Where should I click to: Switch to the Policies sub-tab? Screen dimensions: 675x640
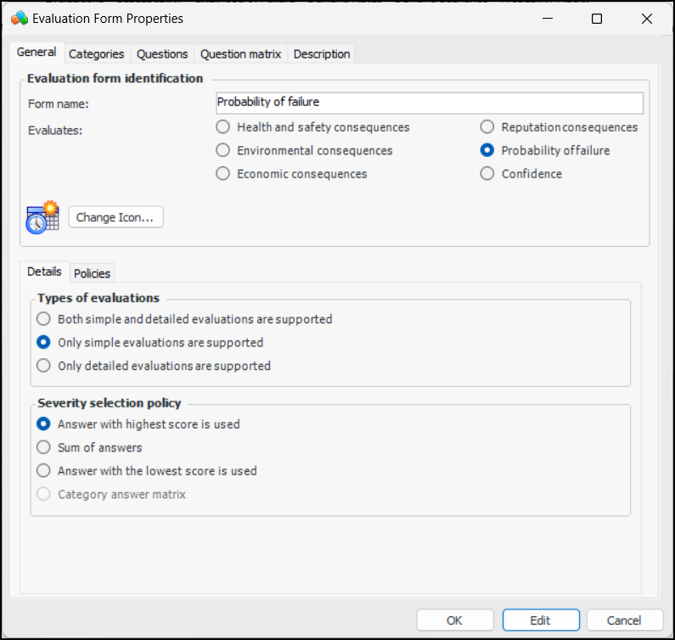pyautogui.click(x=92, y=272)
